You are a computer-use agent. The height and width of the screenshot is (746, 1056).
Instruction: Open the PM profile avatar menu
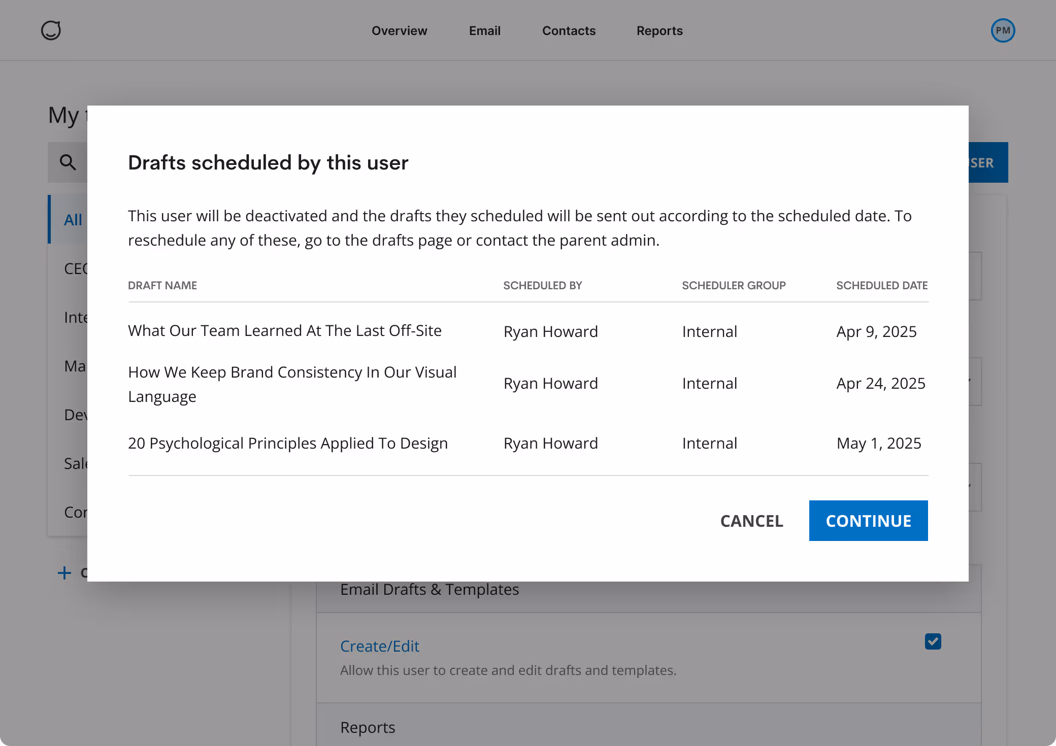[1002, 30]
